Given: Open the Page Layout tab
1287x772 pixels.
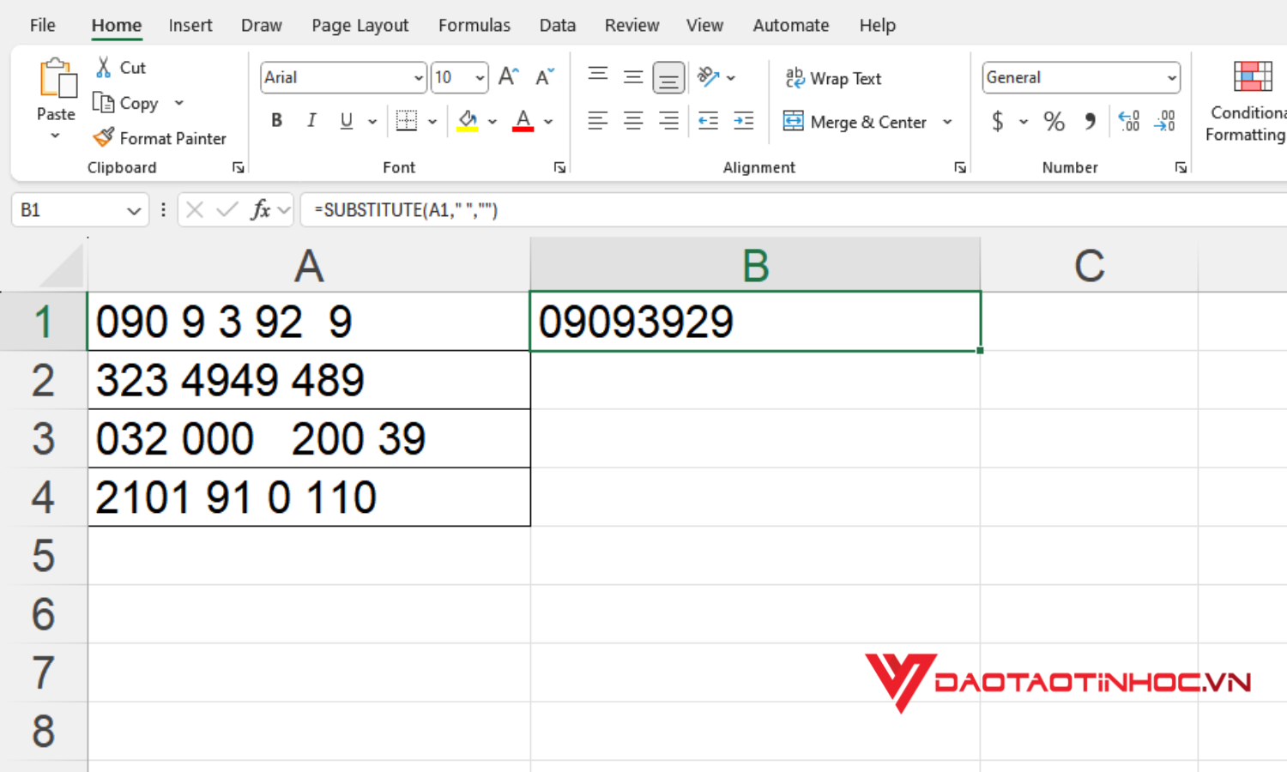Looking at the screenshot, I should click(x=360, y=26).
